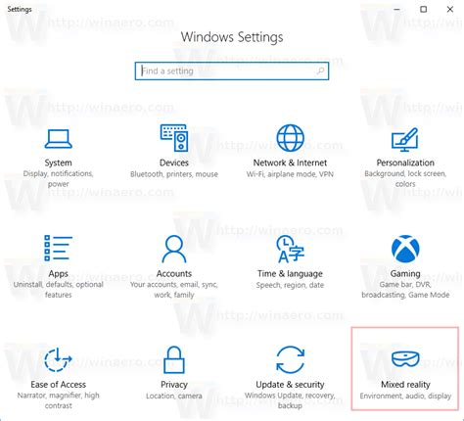Click 'Bluetooth, printers, mouse' description
The width and height of the screenshot is (464, 421).
[174, 174]
